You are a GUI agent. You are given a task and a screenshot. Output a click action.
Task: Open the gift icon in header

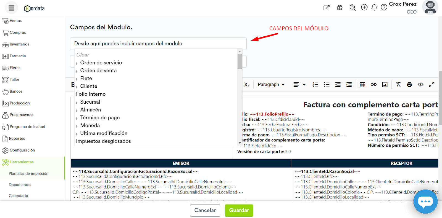click(340, 8)
